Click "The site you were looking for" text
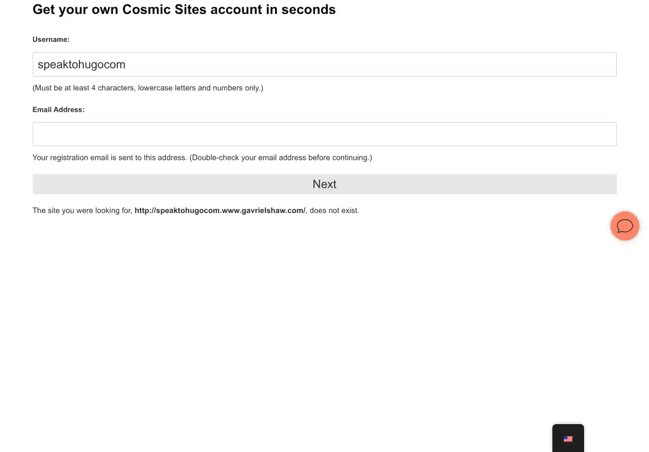 82,211
